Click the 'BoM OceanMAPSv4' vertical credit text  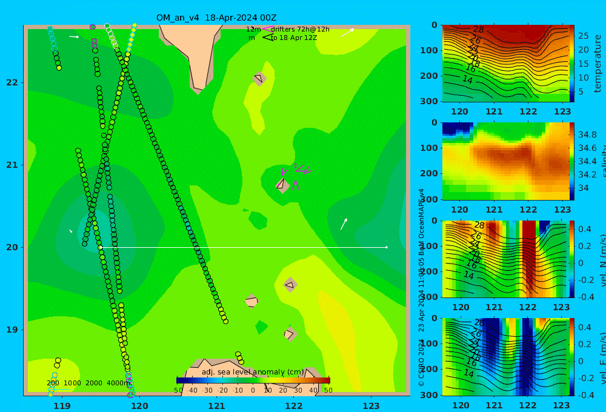pos(421,222)
